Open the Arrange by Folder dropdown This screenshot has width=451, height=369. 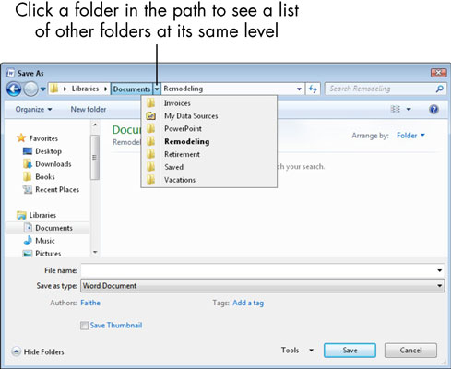tap(410, 136)
